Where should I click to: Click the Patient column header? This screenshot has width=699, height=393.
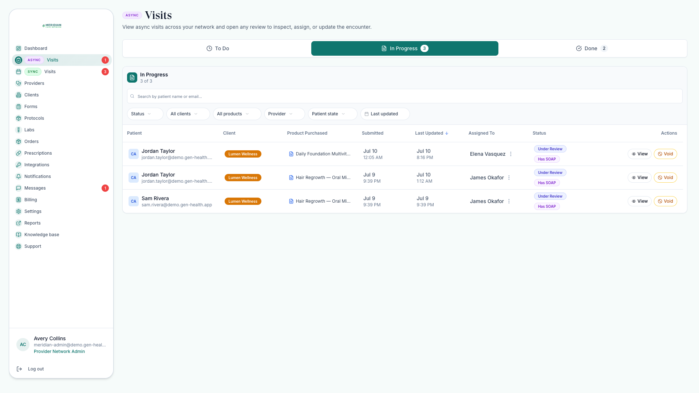(134, 133)
